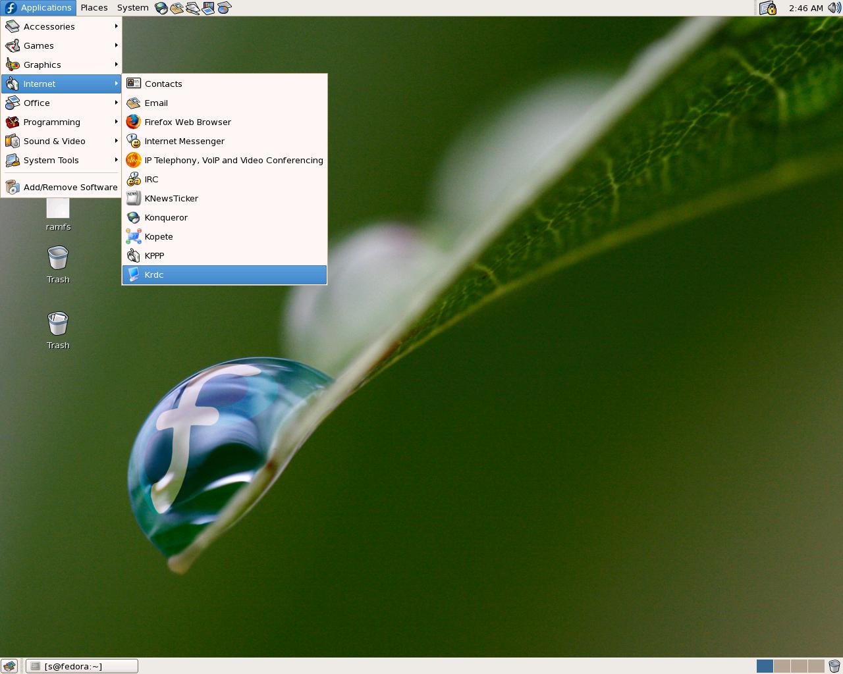
Task: Expand the Accessories submenu
Action: point(61,26)
